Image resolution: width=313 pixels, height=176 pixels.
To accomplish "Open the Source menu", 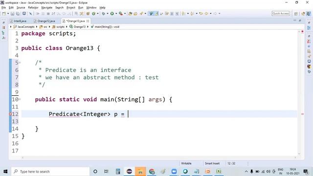I will 21,8.
